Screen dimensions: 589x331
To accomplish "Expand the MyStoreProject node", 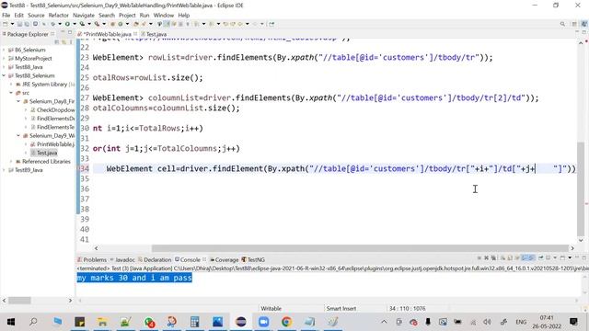I will pyautogui.click(x=4, y=58).
